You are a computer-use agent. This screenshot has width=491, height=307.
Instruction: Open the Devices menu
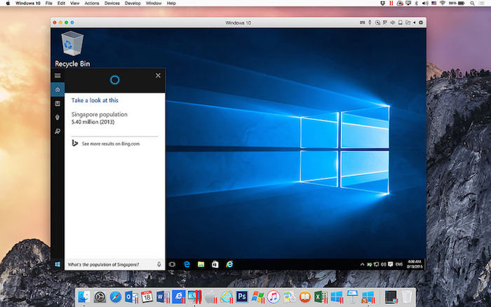tap(112, 4)
